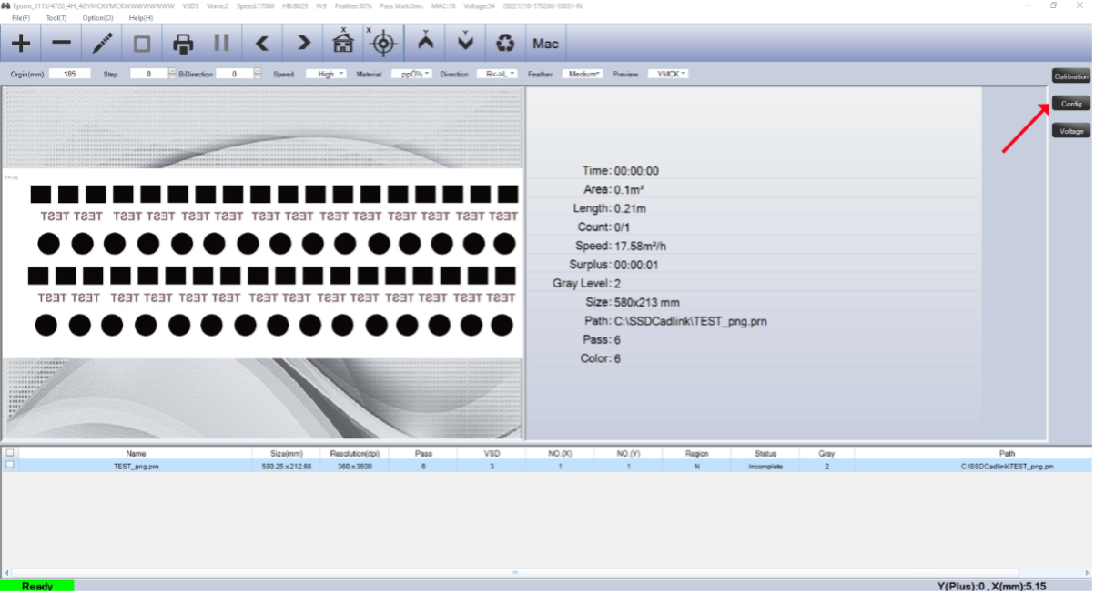Select the pencil edit tool icon
1095x594 pixels.
(102, 43)
